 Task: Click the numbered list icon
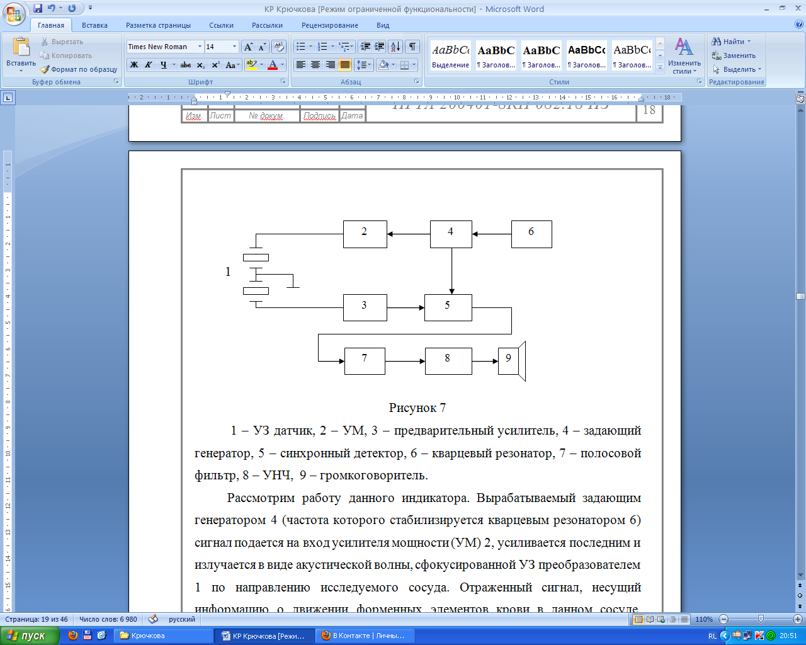coord(322,47)
